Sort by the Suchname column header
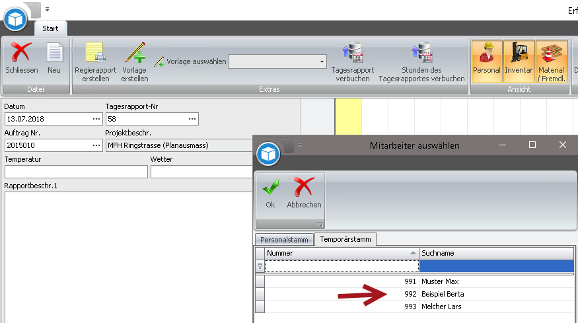Image resolution: width=578 pixels, height=323 pixels. pyautogui.click(x=496, y=253)
